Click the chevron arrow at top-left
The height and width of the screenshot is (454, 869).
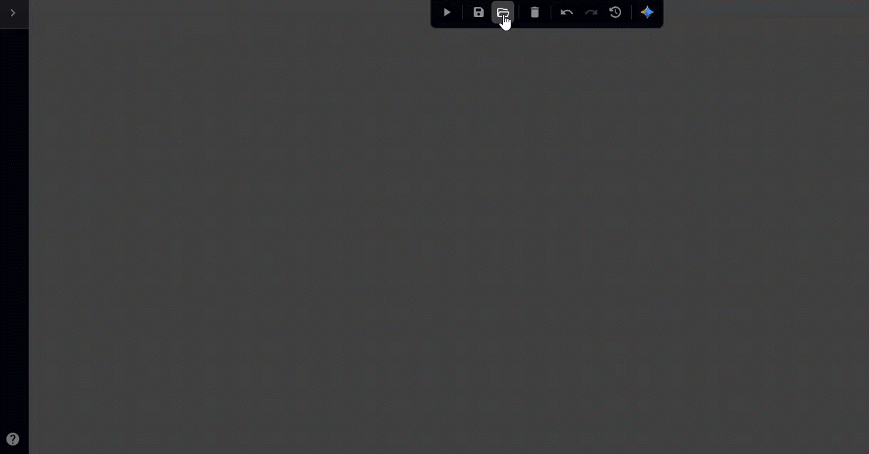pos(13,13)
